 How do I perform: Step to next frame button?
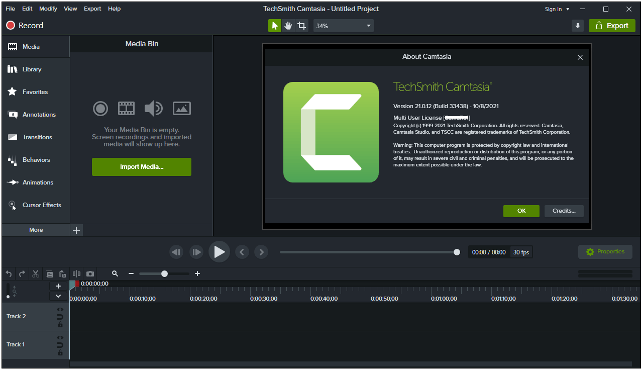(x=196, y=252)
